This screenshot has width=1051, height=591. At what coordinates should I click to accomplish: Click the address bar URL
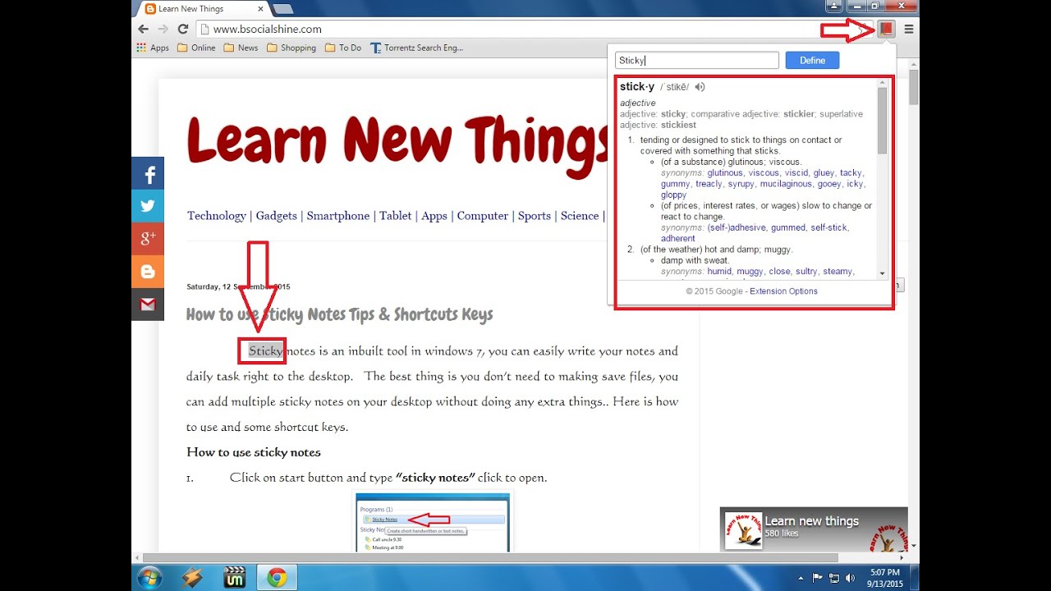[268, 29]
